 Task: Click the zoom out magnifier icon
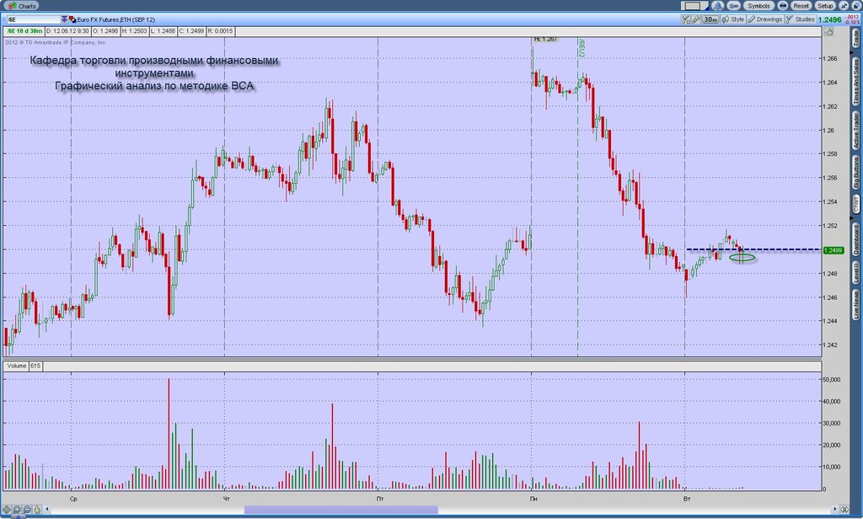27,509
